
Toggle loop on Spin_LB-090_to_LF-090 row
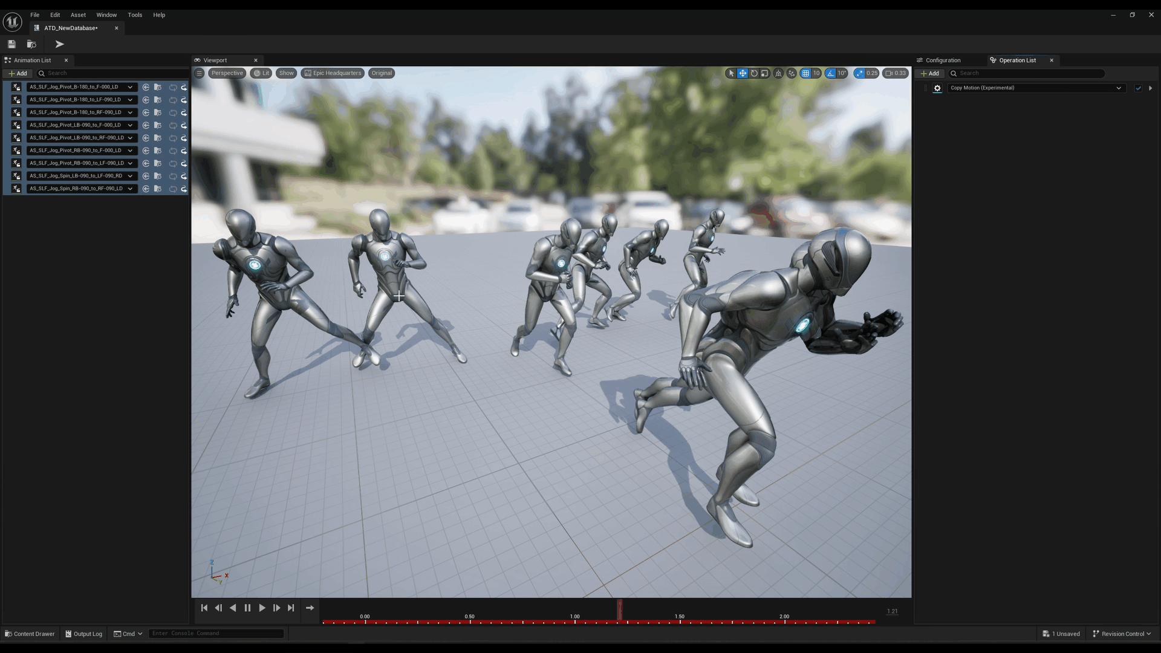click(x=173, y=176)
